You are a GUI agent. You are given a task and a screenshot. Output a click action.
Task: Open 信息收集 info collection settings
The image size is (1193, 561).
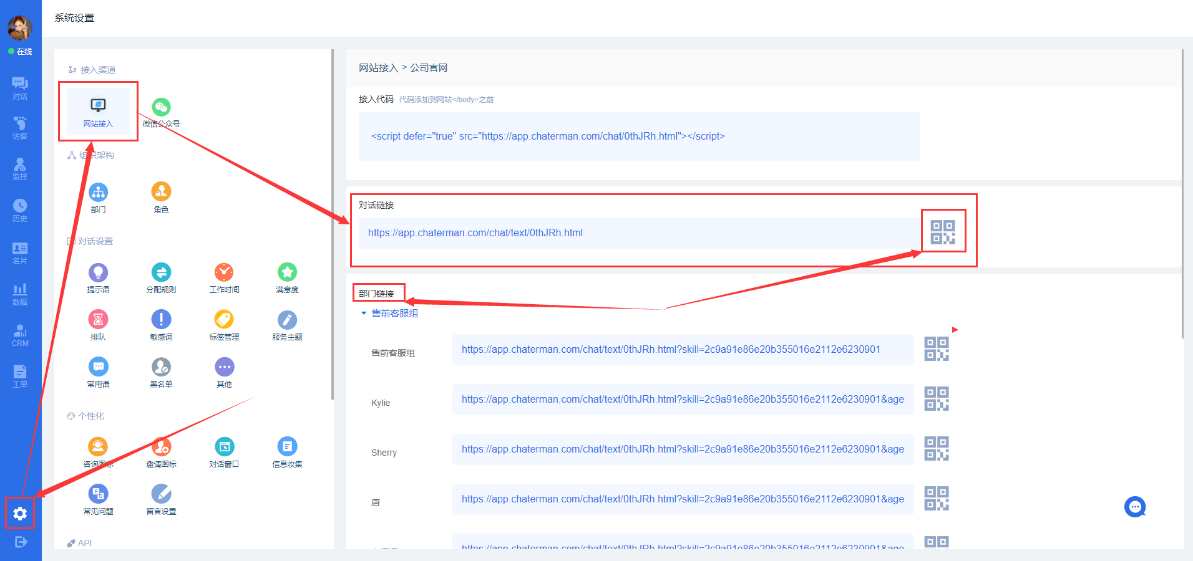pyautogui.click(x=287, y=453)
